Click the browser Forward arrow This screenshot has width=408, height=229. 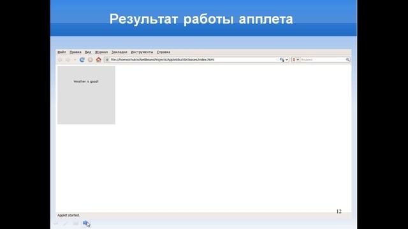coord(68,60)
